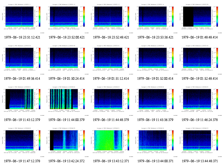
Task: Click caption 1979-06-19 11:47:12.378
Action: [x=22, y=161]
